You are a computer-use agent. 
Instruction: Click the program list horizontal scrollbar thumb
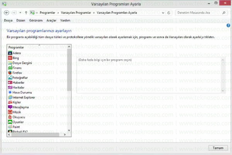(35, 135)
